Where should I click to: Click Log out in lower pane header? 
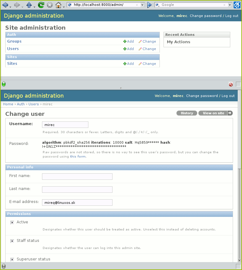(x=228, y=96)
